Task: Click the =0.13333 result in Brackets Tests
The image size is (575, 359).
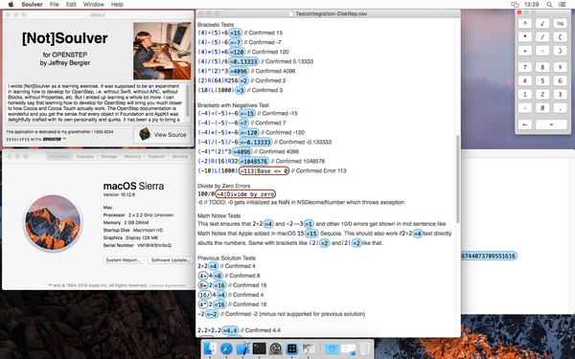Action: tap(243, 61)
